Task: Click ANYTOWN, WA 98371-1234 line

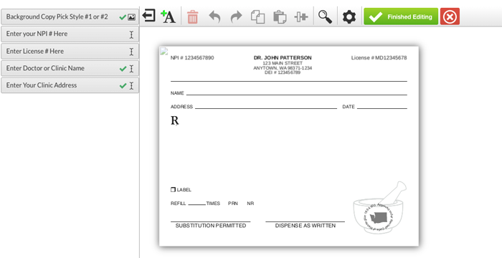Action: (x=283, y=68)
